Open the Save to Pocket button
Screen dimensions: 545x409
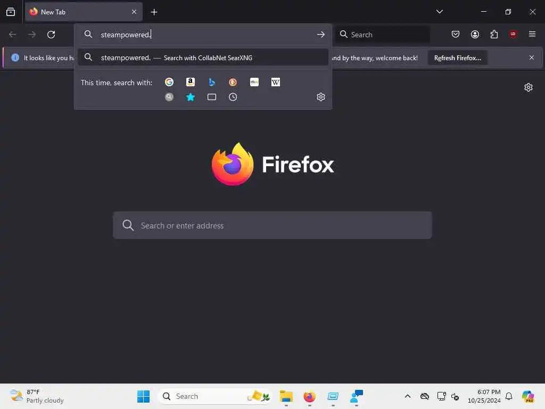(x=456, y=34)
